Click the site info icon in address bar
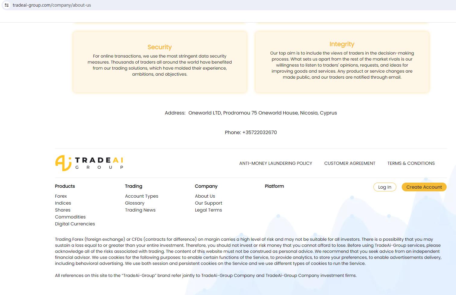 [7, 5]
